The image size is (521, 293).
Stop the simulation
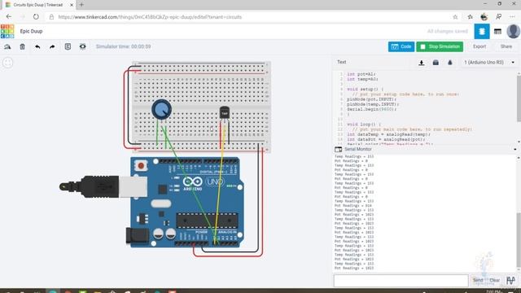coord(440,47)
